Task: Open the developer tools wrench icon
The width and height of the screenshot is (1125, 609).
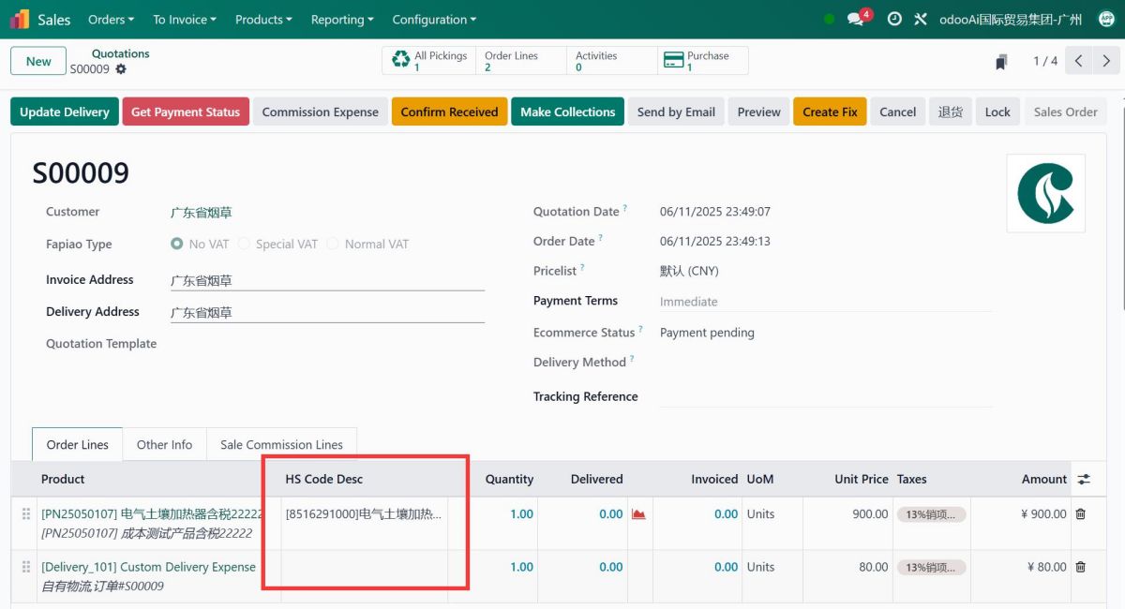Action: (x=920, y=19)
